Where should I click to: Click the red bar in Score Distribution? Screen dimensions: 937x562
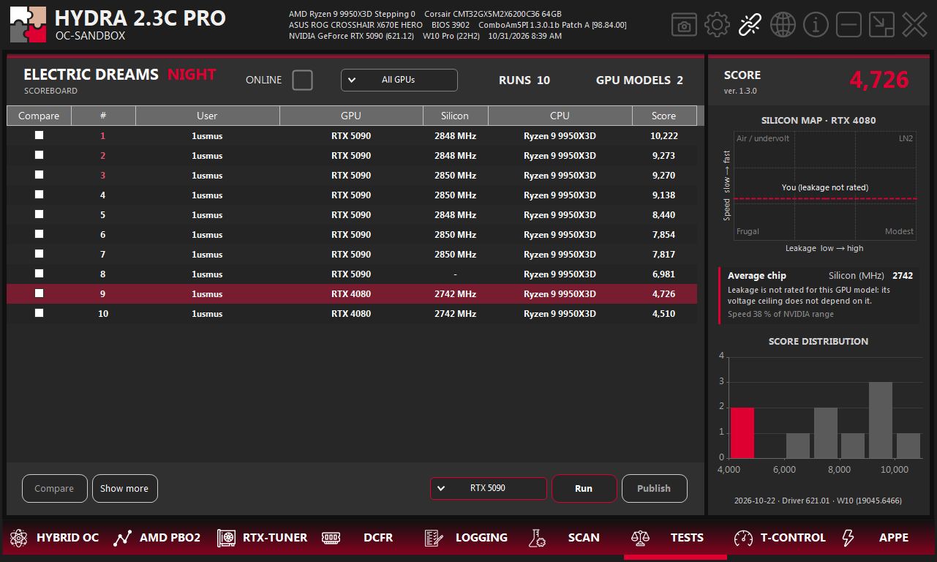pyautogui.click(x=742, y=432)
